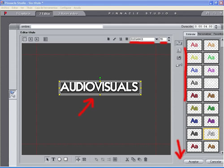Activate the kern and skew tool
The width and height of the screenshot is (224, 168).
[x=84, y=159]
